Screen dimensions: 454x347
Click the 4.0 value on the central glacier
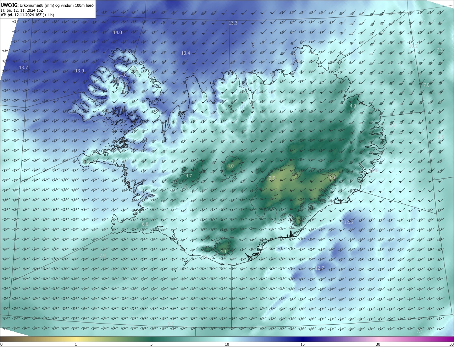(x=231, y=166)
